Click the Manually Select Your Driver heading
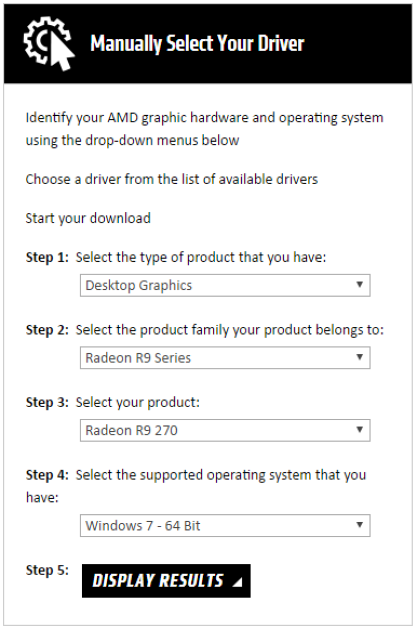 click(x=197, y=43)
